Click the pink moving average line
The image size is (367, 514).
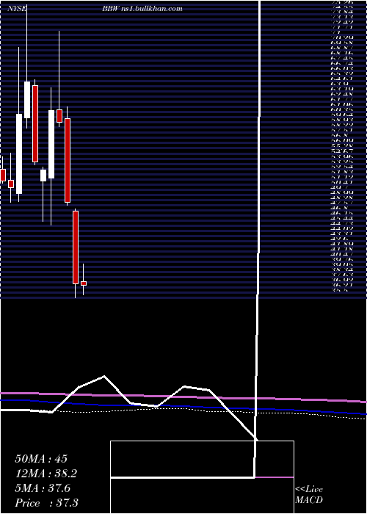click(x=183, y=397)
